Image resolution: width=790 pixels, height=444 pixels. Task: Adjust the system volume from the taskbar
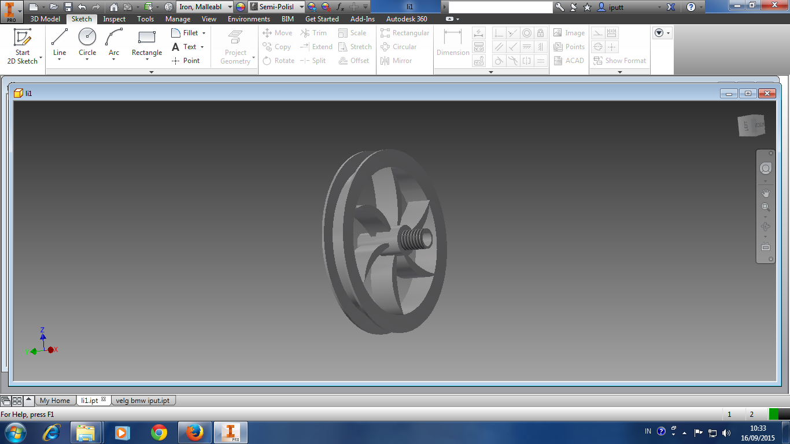728,431
